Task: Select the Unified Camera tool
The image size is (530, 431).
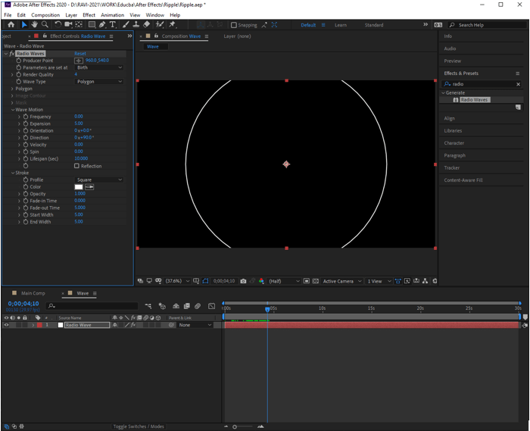Action: click(69, 25)
